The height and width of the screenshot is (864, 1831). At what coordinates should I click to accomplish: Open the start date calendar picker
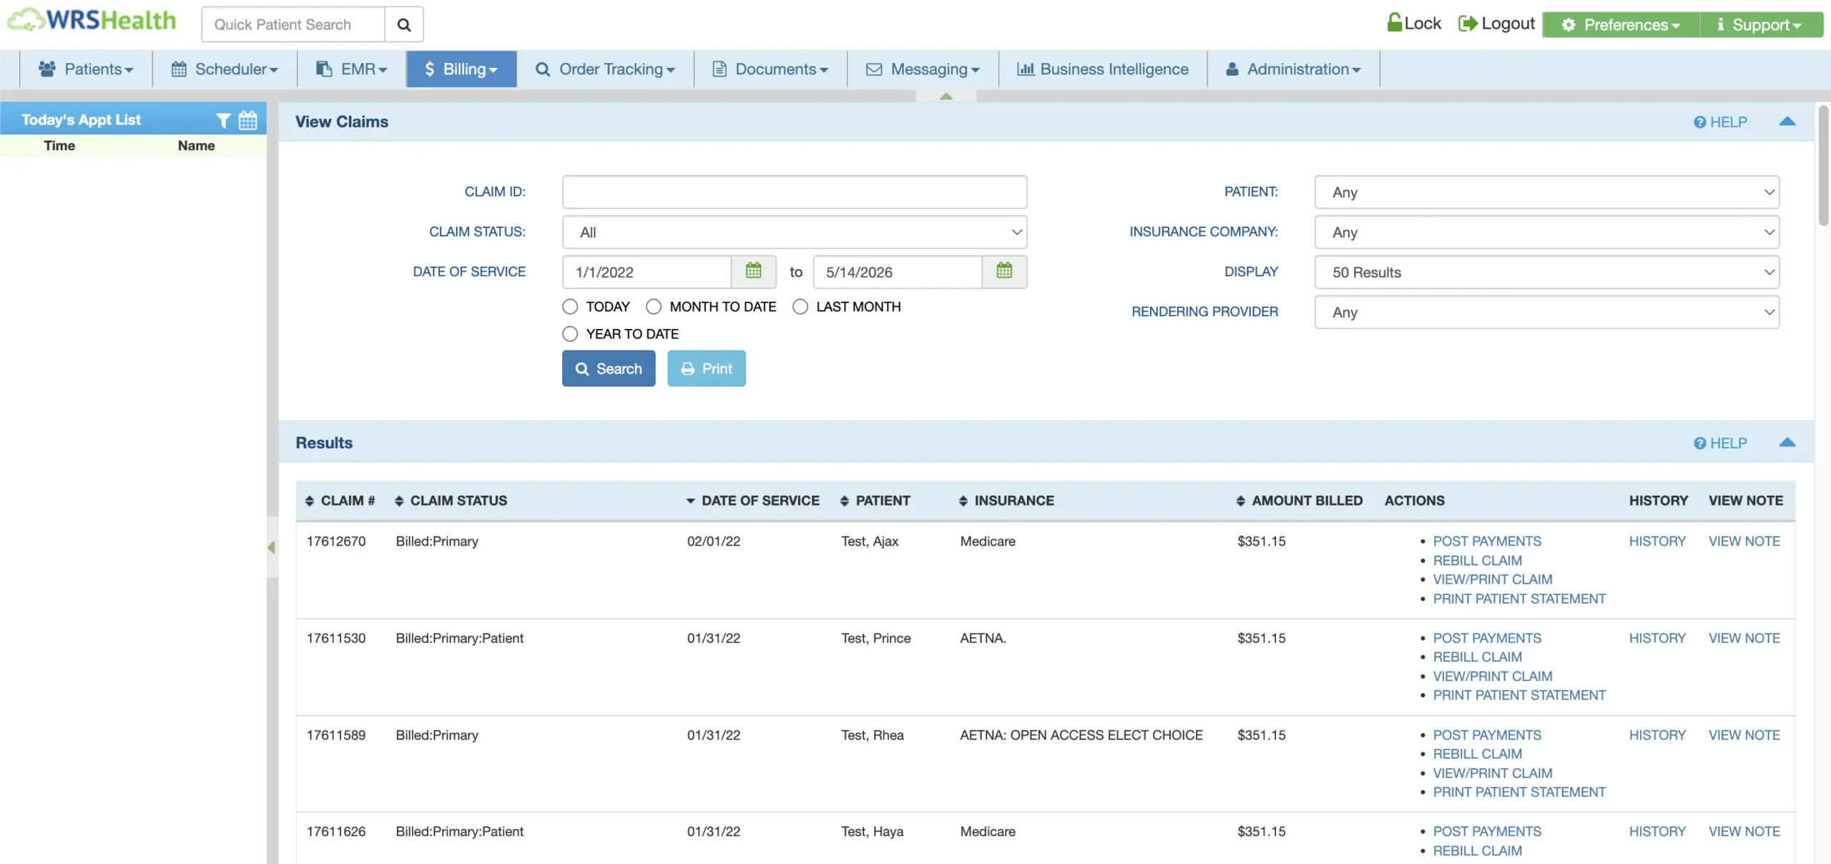[x=753, y=271]
